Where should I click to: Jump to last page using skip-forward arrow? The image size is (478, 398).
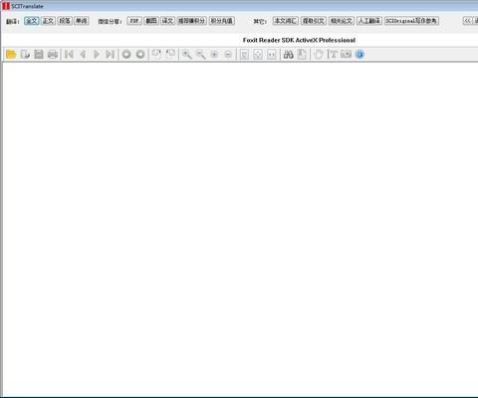click(110, 54)
